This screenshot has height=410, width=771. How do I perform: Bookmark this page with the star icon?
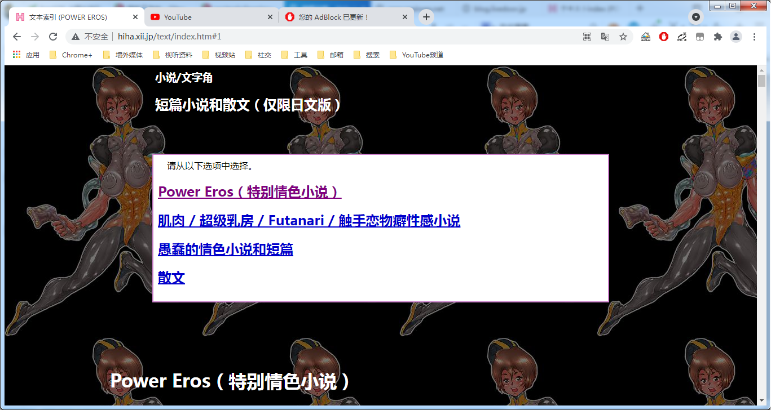[623, 37]
